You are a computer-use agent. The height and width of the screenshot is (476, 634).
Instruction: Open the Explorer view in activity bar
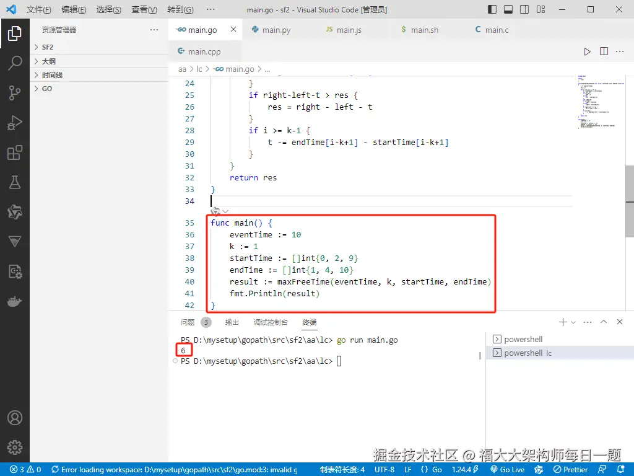15,33
